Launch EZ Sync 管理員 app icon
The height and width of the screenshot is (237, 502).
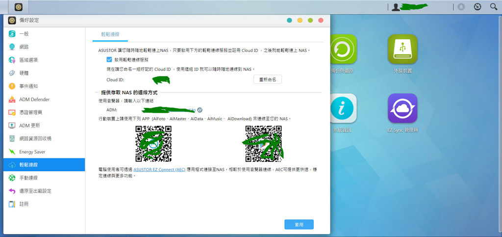[x=402, y=108]
